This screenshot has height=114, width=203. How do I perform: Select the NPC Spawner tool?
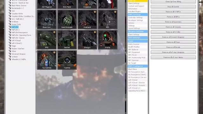tap(133, 60)
